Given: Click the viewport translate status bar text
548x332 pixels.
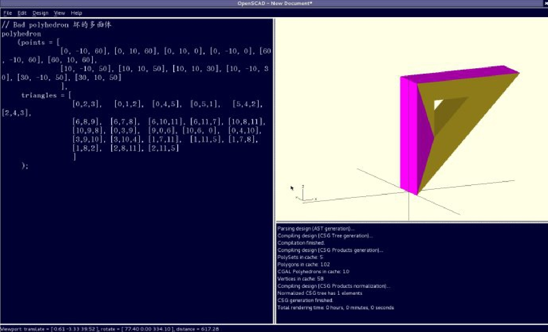Looking at the screenshot, I should point(110,329).
